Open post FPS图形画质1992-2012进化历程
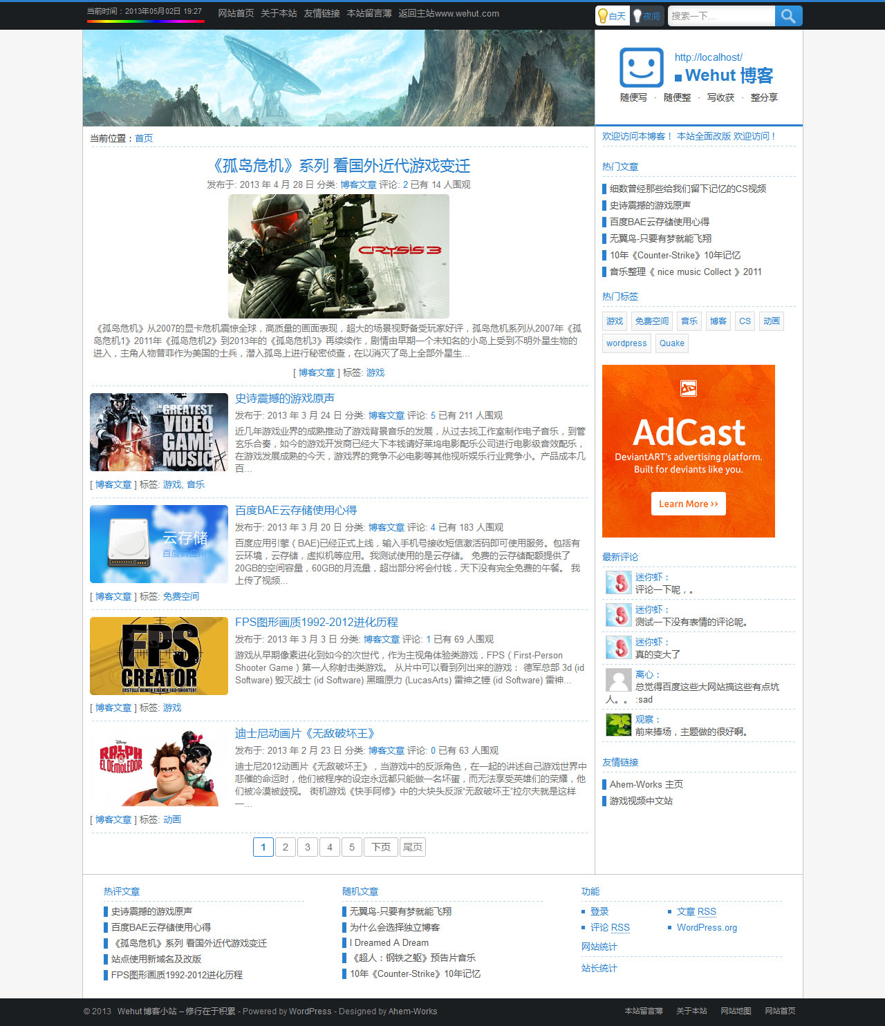The width and height of the screenshot is (885, 1026). pos(317,623)
